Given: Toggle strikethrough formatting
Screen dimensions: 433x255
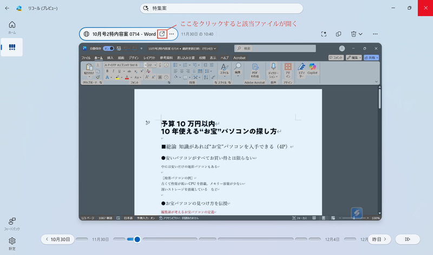Looking at the screenshot, I should point(129,71).
